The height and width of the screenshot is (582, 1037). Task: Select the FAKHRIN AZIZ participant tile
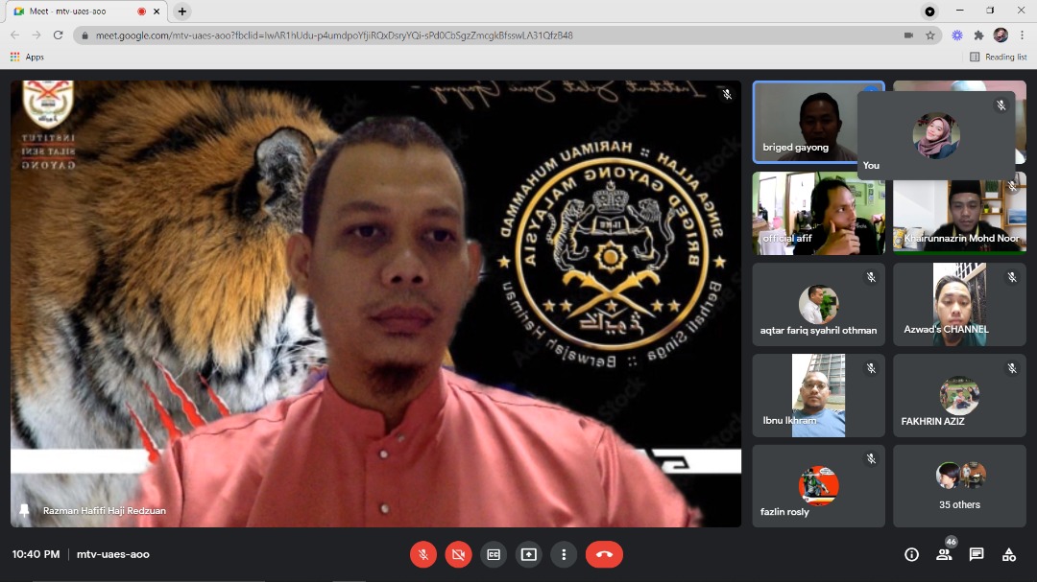coord(959,396)
